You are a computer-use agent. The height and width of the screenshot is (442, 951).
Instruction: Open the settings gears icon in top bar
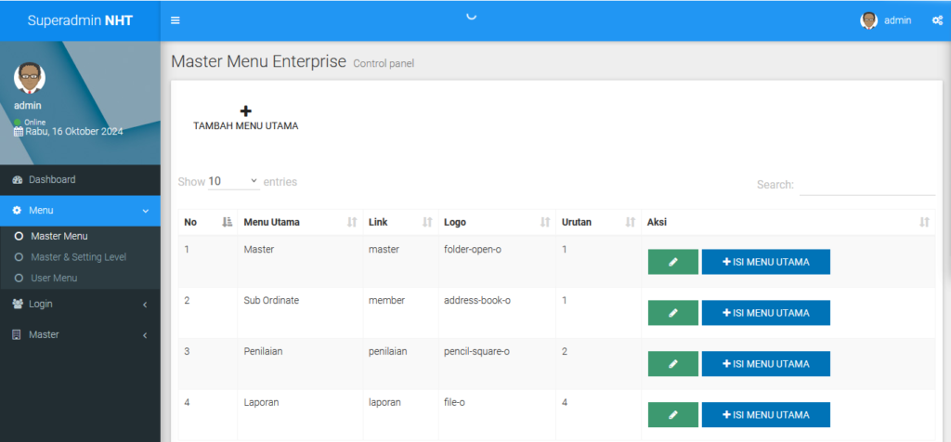click(937, 20)
